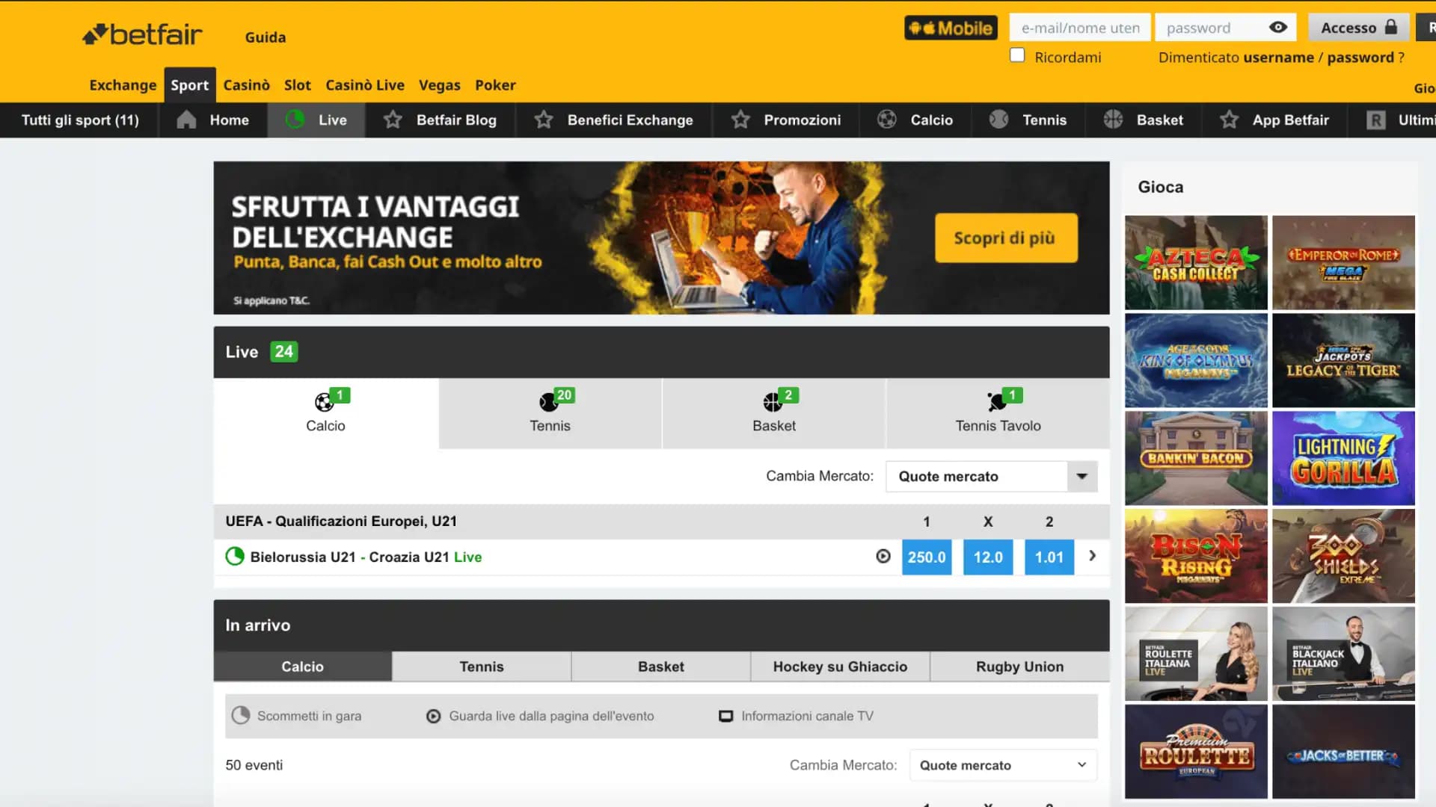1436x807 pixels.
Task: Switch to the Casinò Live tab
Action: click(364, 84)
